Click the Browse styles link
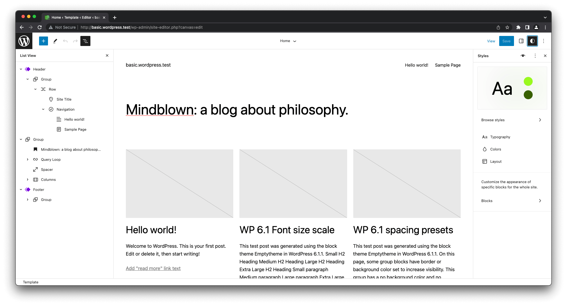This screenshot has height=306, width=567. coord(493,120)
